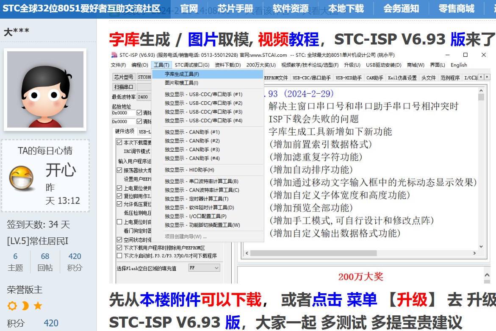Open the FF flash fill value dropdown
The image size is (496, 331).
204,268
